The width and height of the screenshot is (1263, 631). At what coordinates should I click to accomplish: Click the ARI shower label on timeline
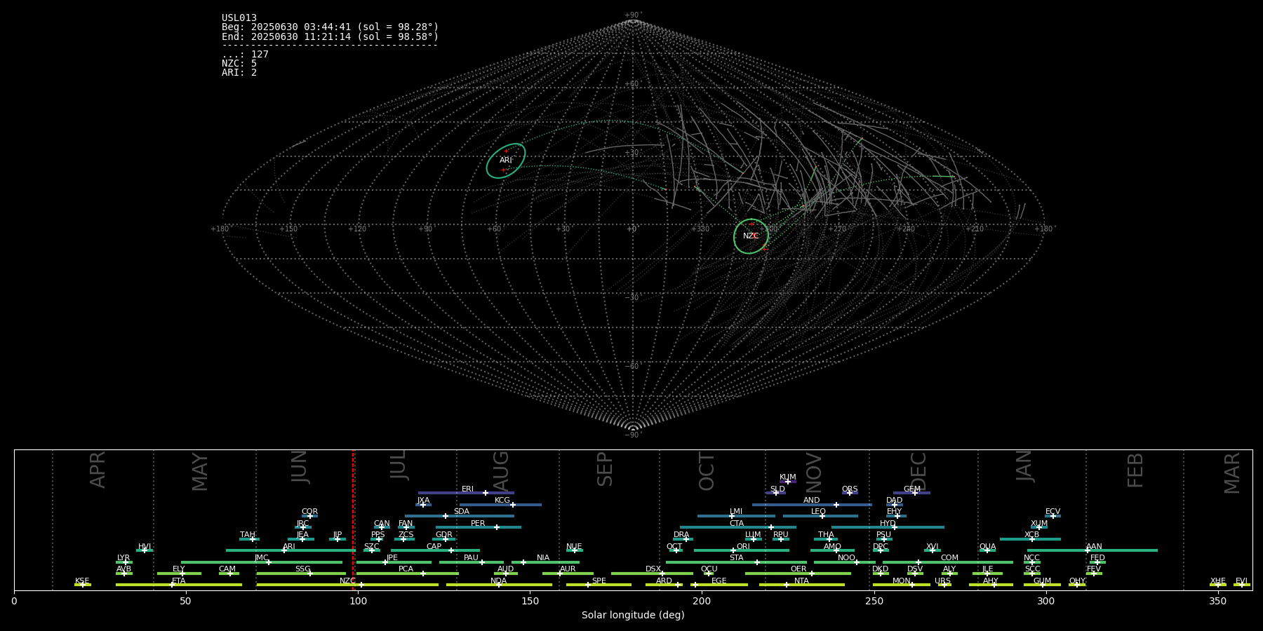[x=289, y=547]
